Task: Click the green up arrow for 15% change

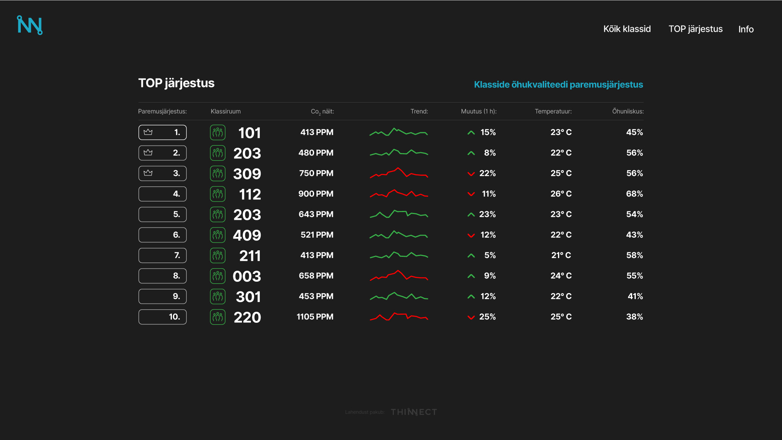Action: click(471, 133)
